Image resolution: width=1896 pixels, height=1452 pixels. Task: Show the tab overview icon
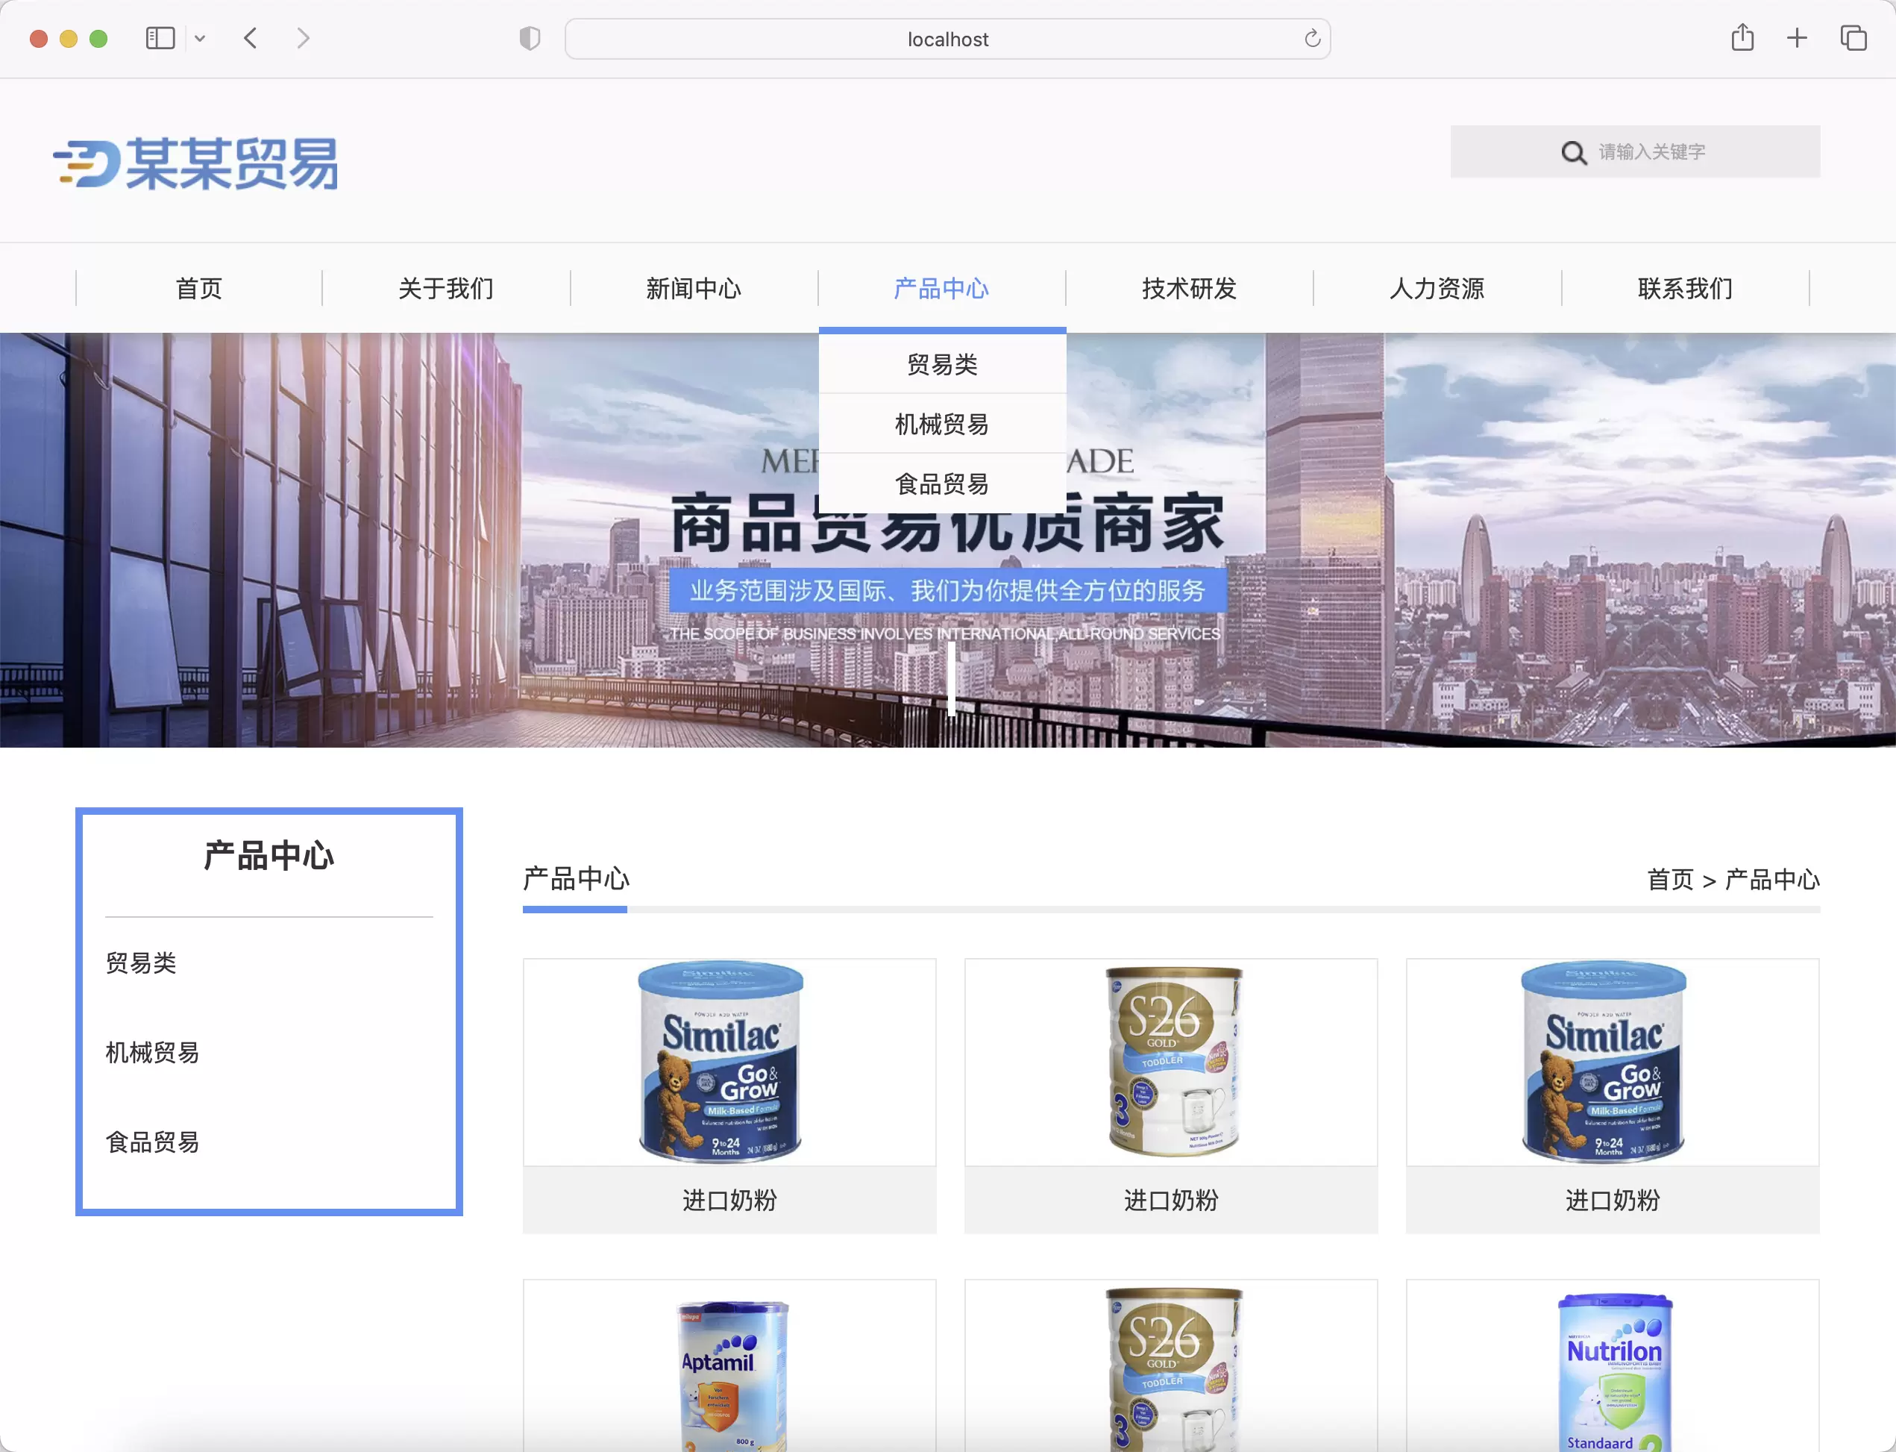pyautogui.click(x=1853, y=38)
